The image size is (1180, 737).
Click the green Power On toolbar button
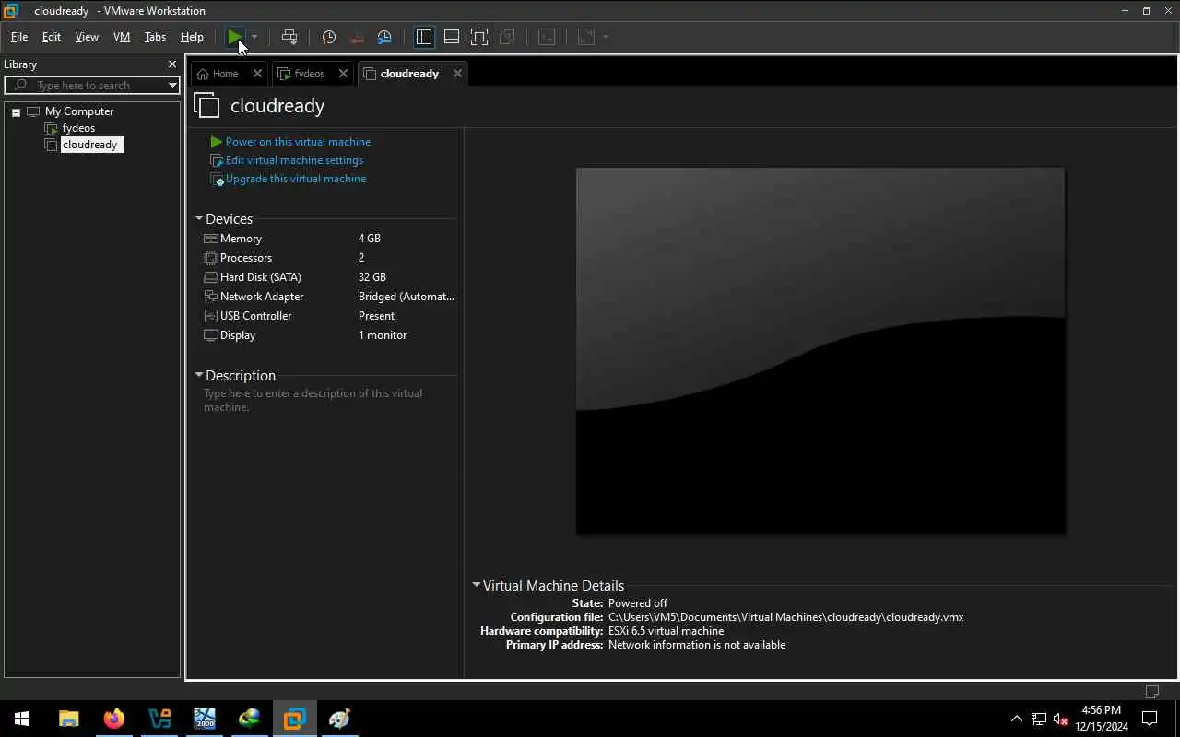[235, 37]
